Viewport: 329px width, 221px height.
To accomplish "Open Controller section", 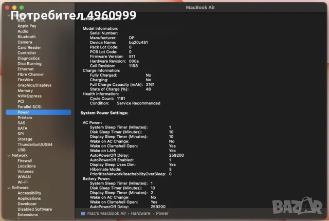I will tap(27, 53).
